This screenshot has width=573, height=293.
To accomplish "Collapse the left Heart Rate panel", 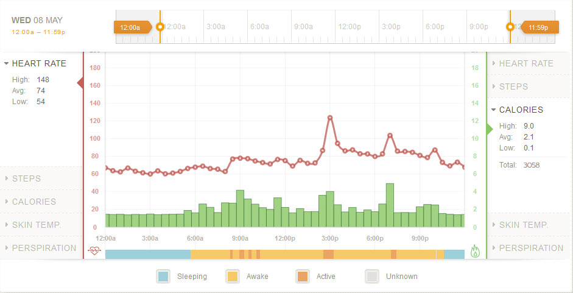I will (39, 63).
